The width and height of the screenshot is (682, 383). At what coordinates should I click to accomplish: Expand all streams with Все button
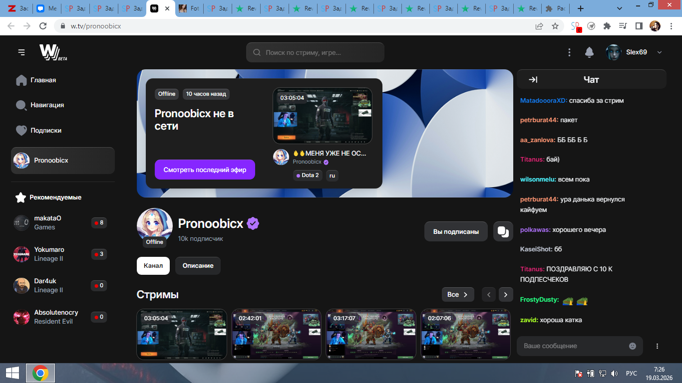458,295
